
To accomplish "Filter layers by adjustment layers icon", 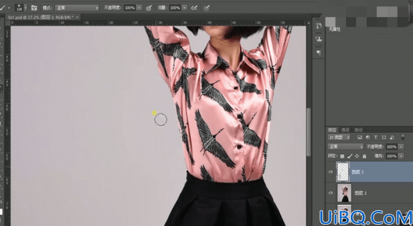I will tap(368, 138).
